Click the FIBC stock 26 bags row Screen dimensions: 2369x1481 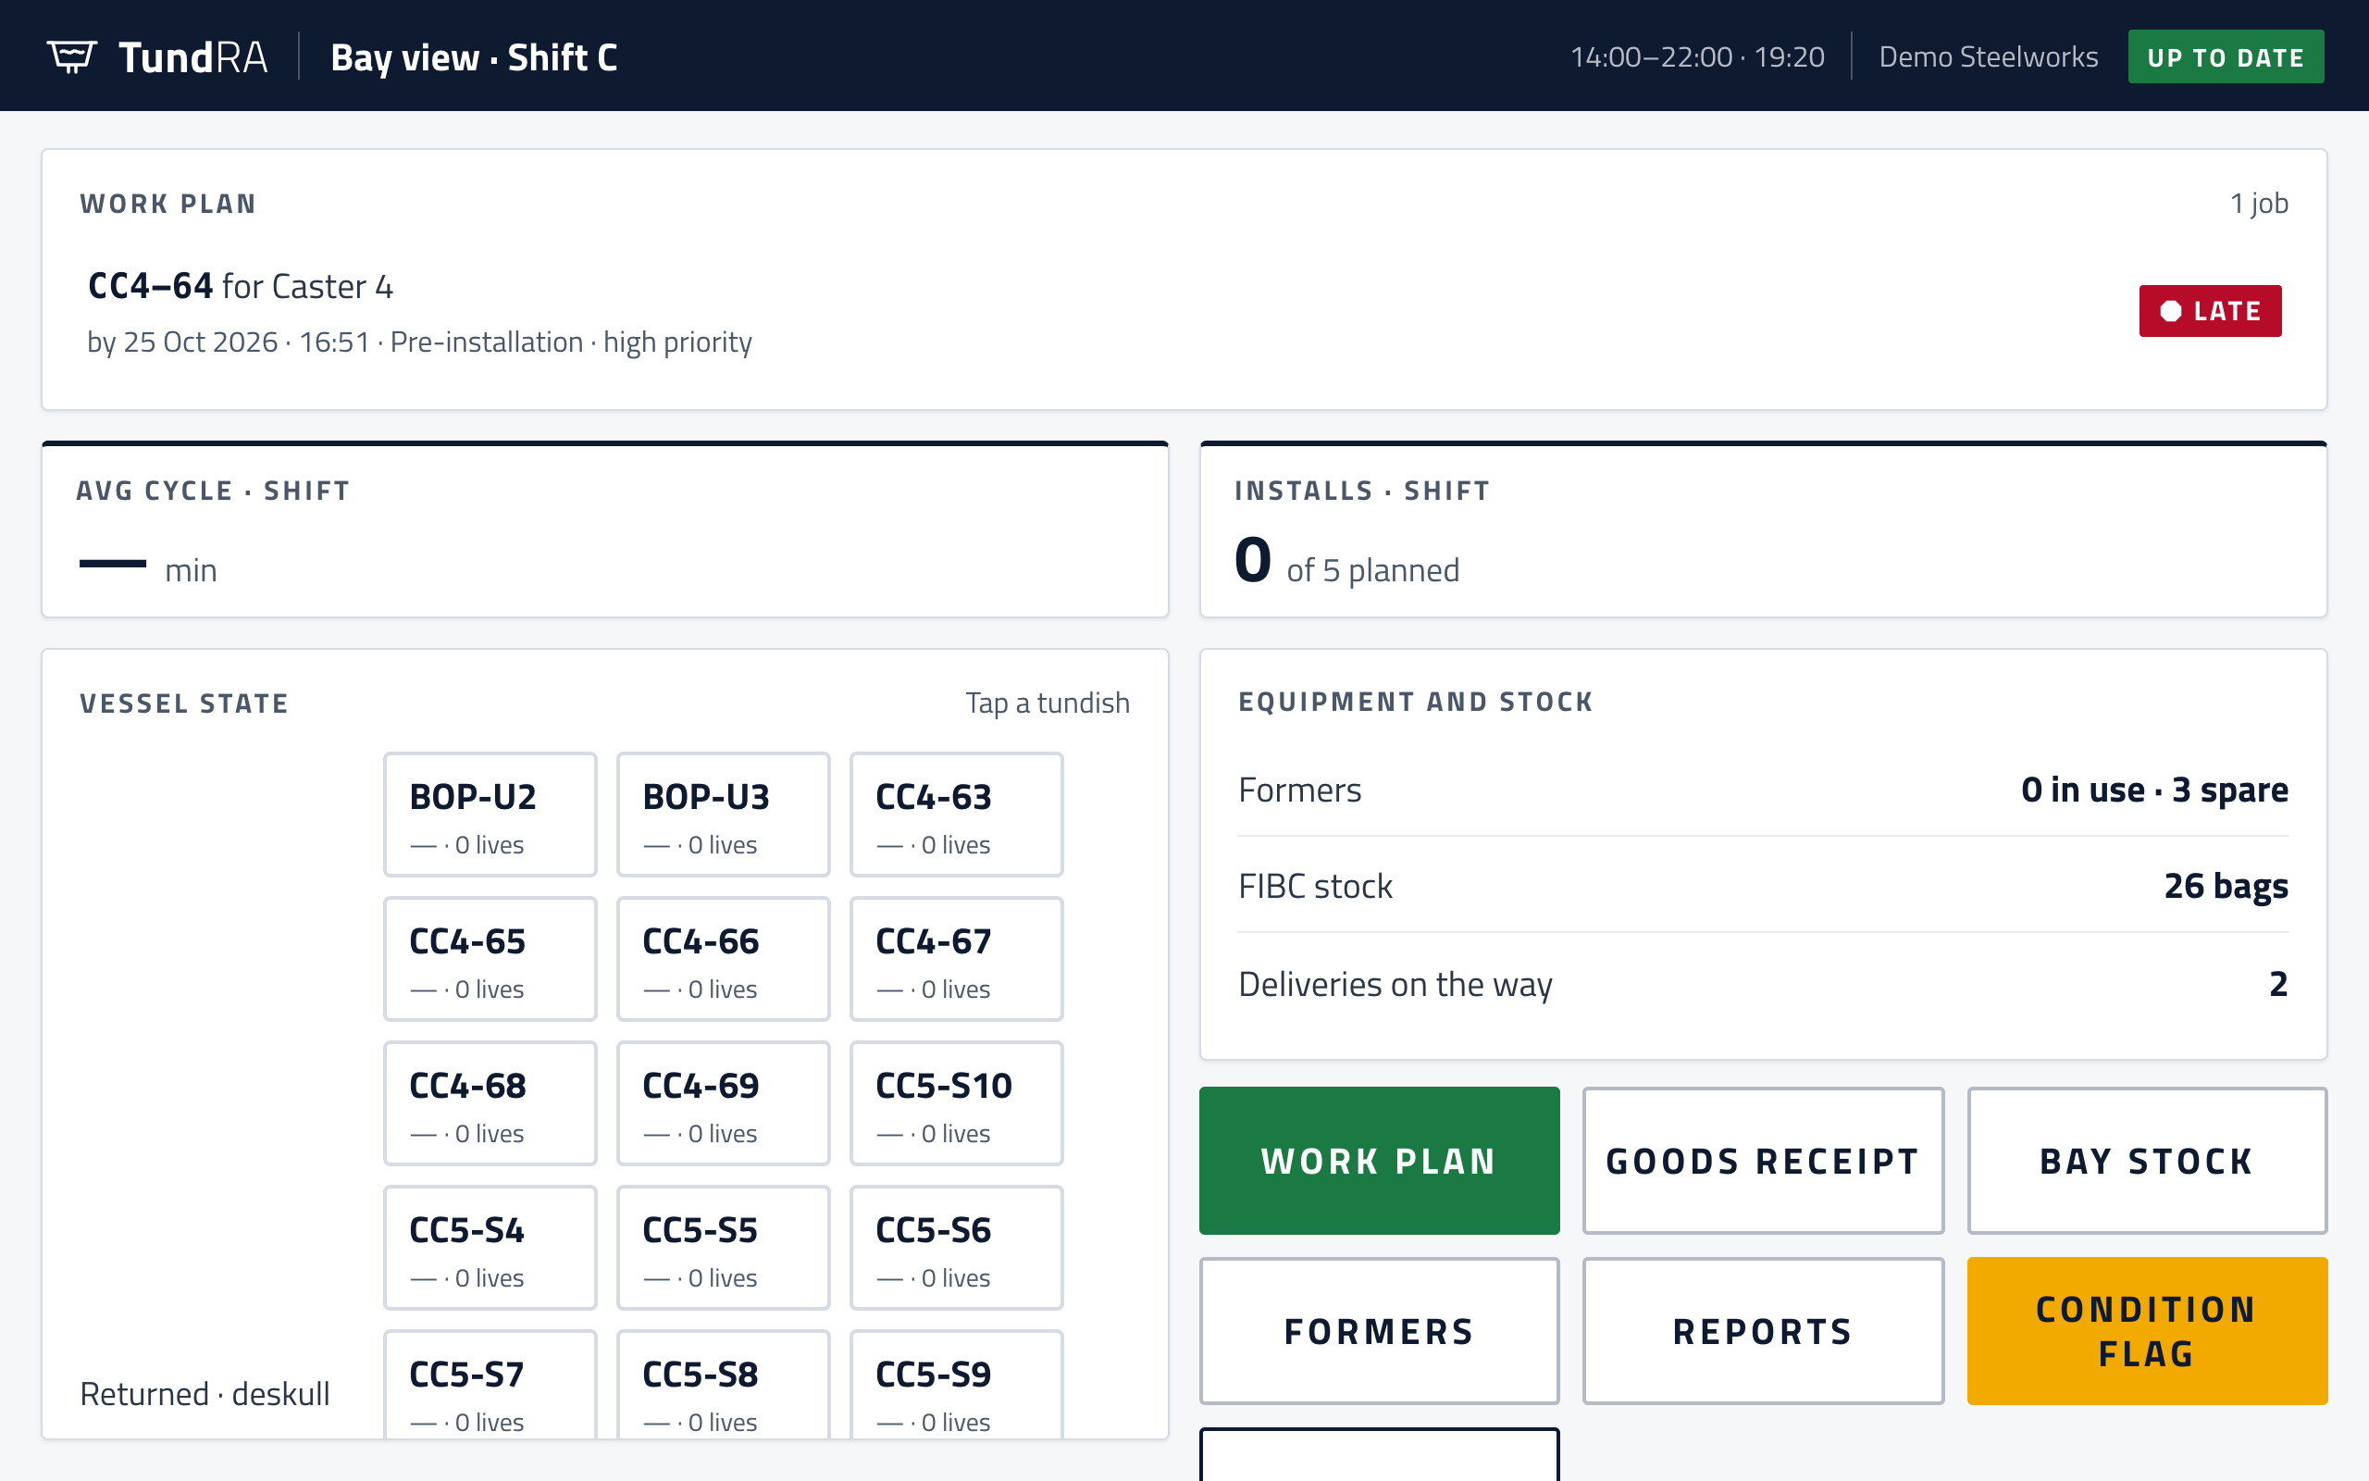coord(1763,886)
